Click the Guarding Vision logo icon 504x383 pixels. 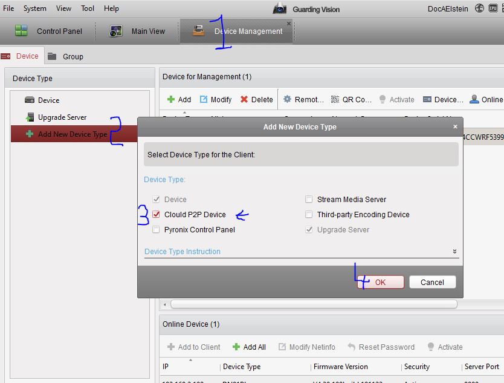pyautogui.click(x=280, y=8)
